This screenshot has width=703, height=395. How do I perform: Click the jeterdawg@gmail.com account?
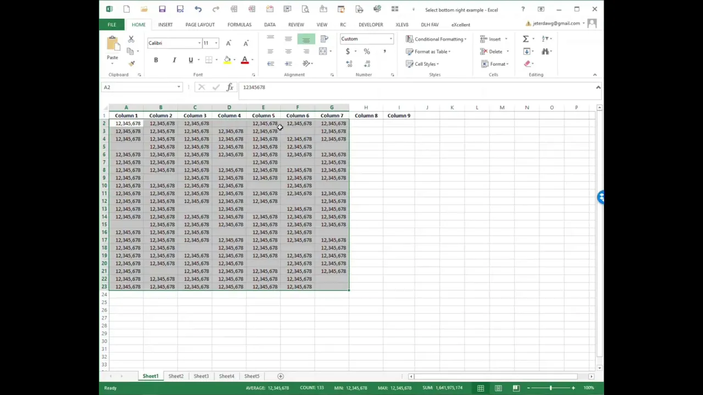(x=556, y=24)
